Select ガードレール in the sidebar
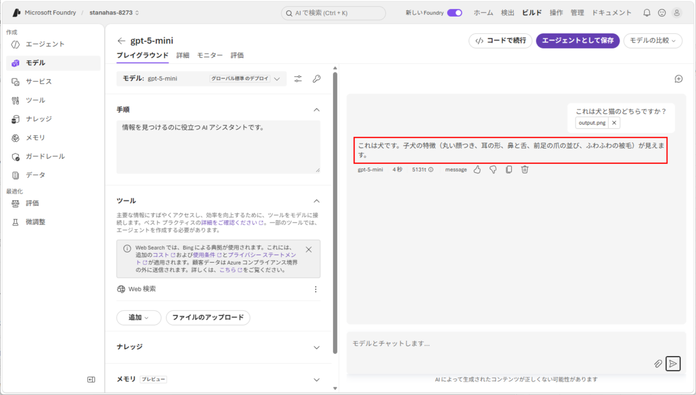The image size is (696, 395). point(53,157)
